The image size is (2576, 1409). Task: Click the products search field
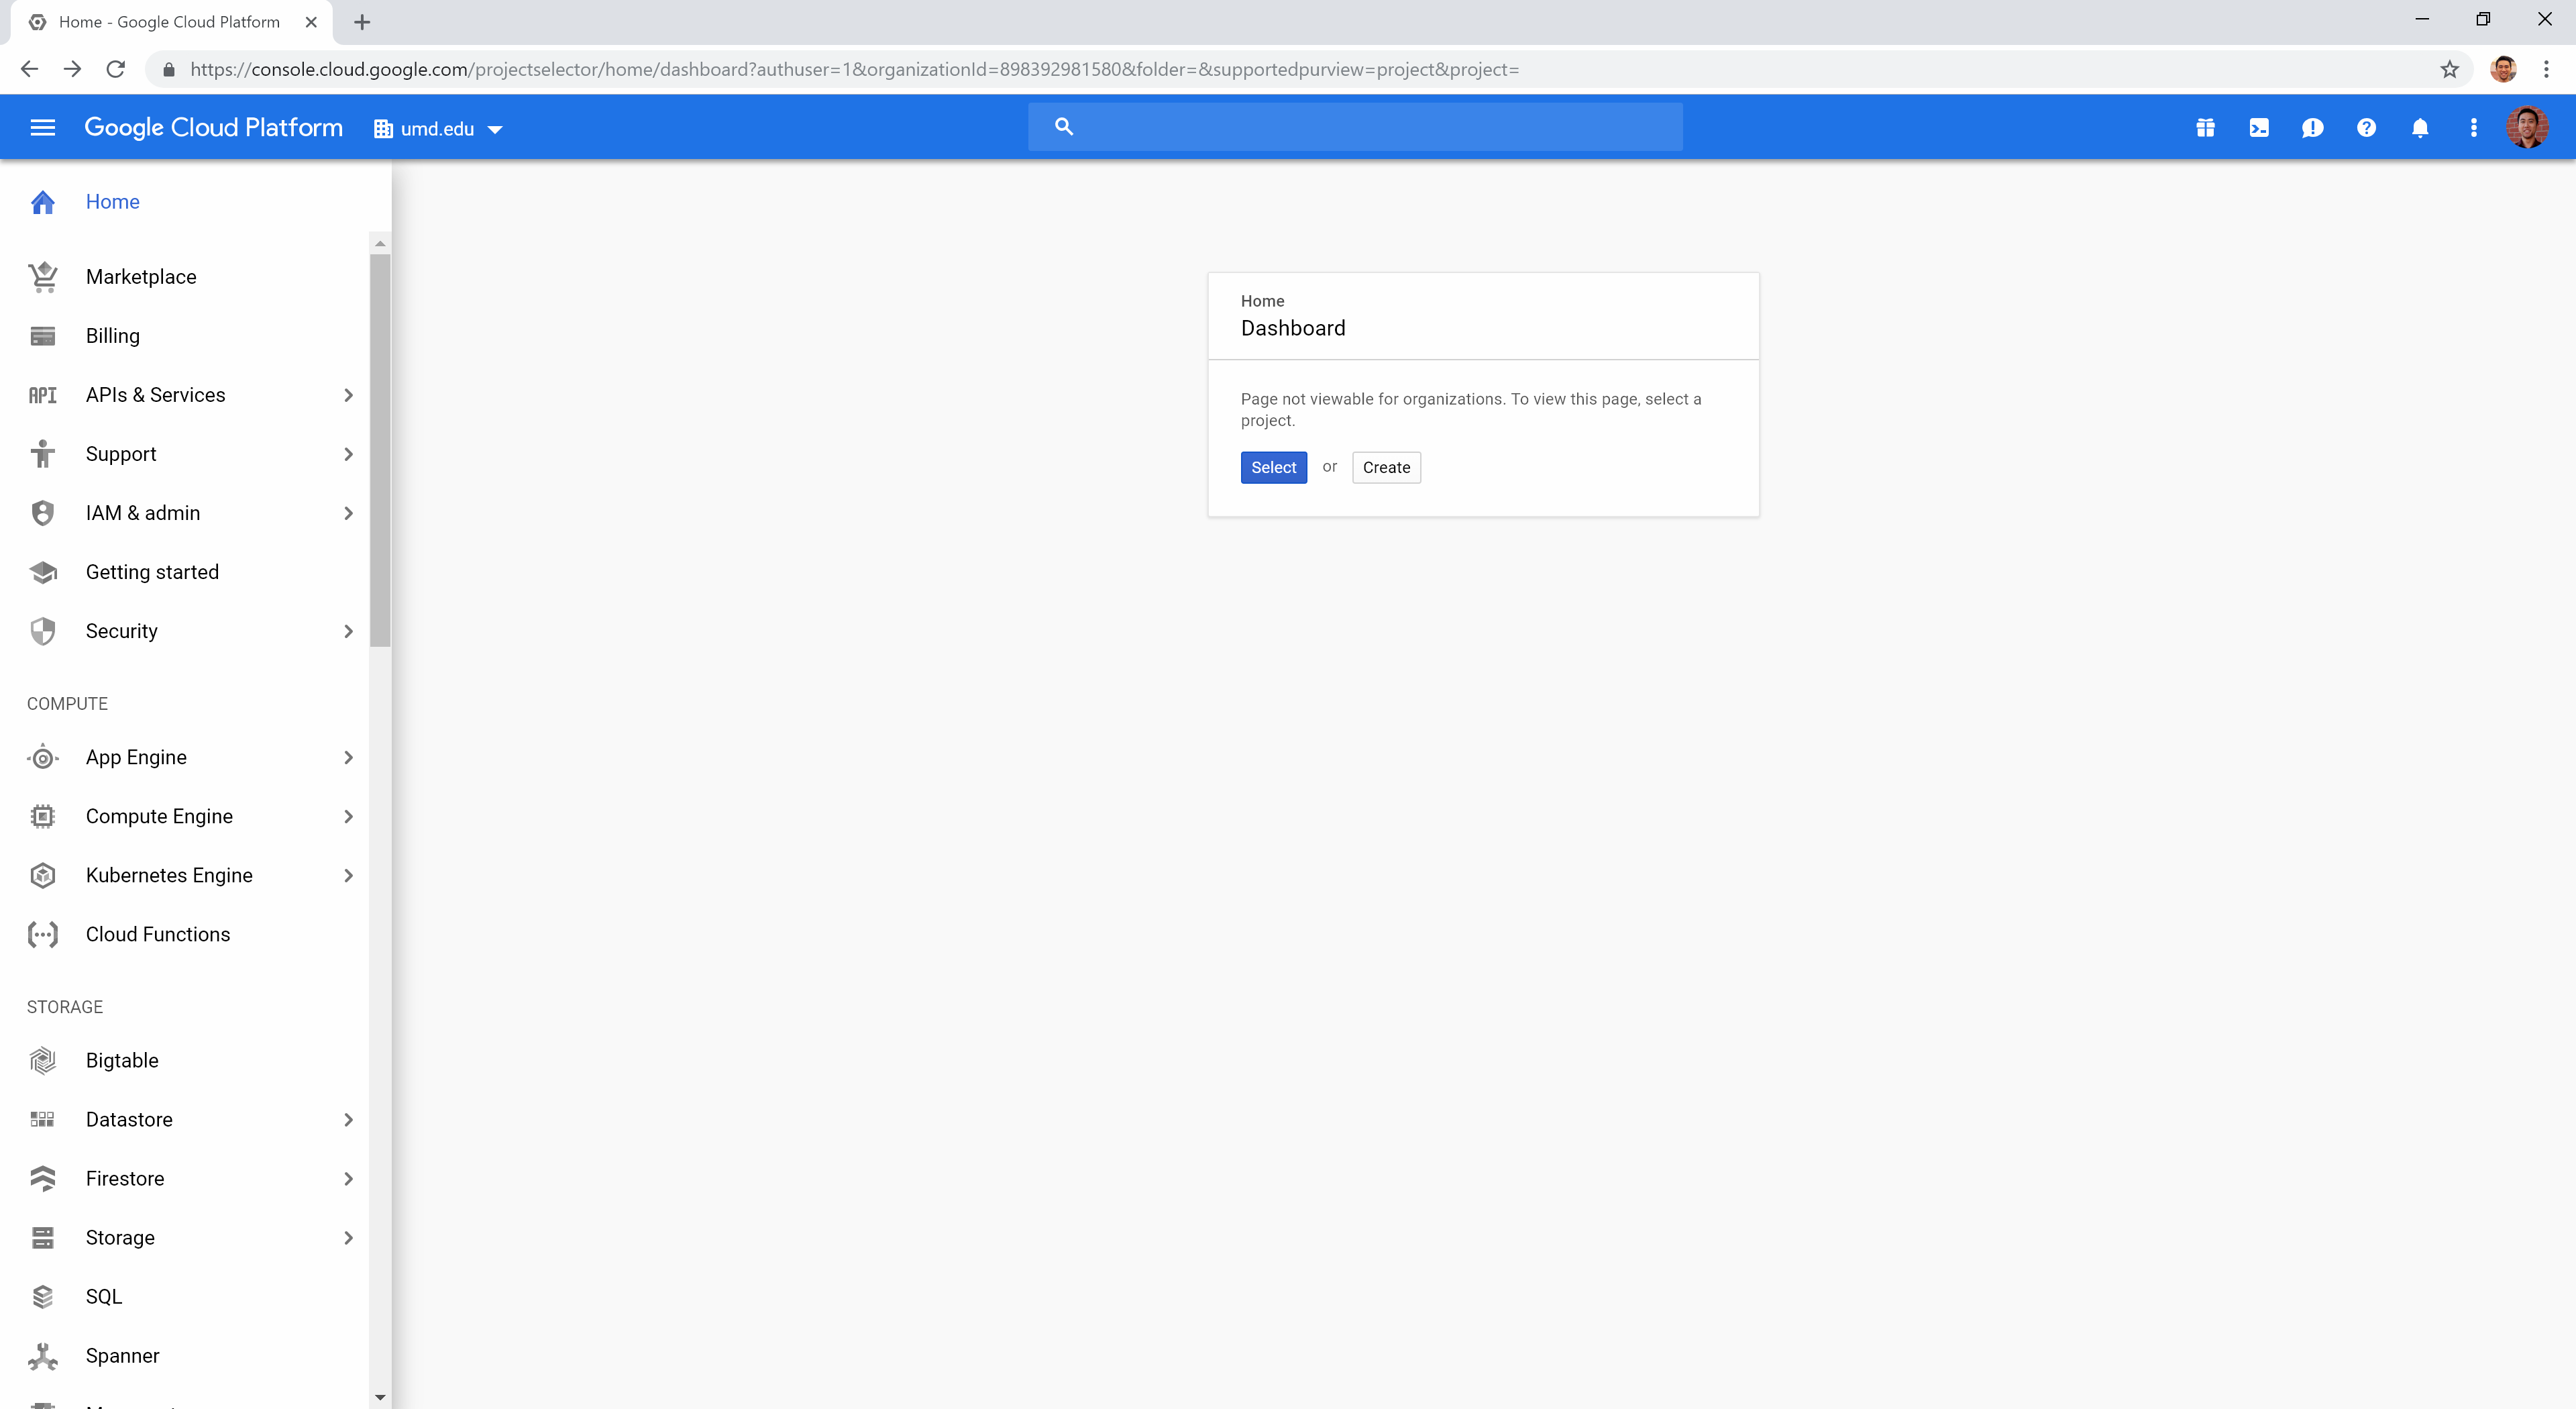pos(1355,127)
